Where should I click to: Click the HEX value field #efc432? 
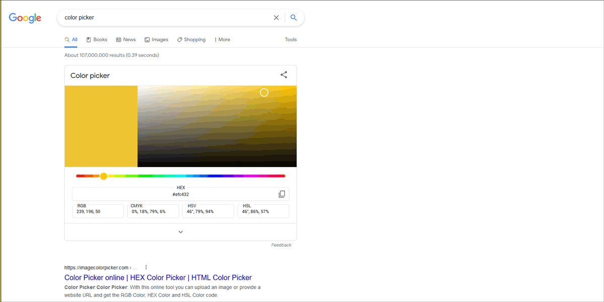tap(181, 194)
